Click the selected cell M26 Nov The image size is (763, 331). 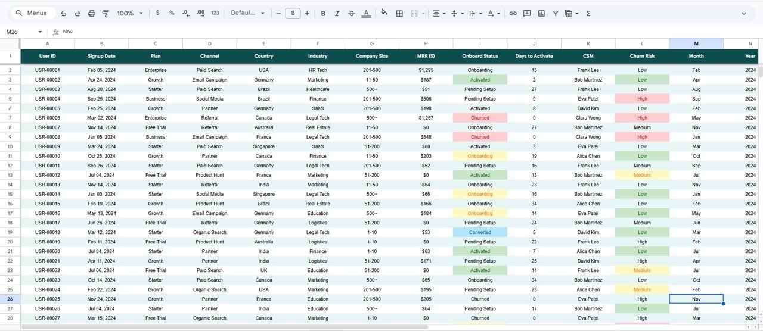tap(696, 299)
